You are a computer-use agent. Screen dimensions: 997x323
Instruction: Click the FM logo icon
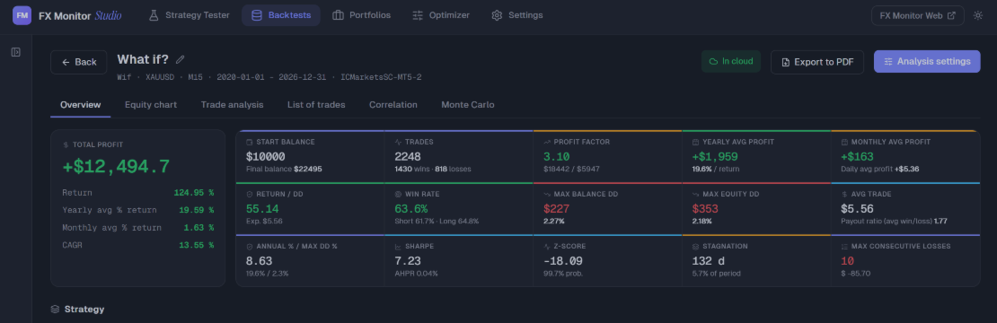22,15
